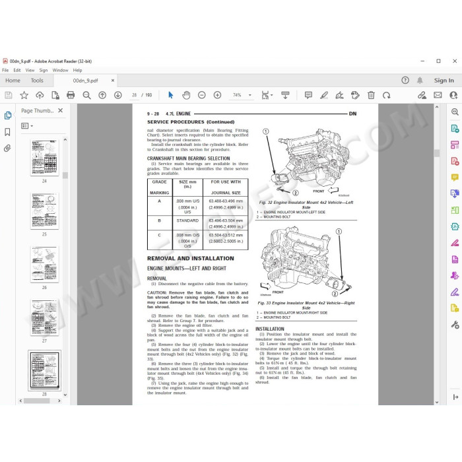
Task: Open the Help question mark icon
Action: pyautogui.click(x=405, y=80)
